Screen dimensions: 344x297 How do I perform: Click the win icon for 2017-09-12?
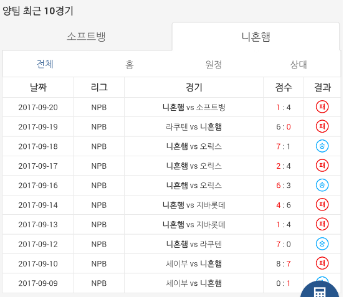tap(322, 243)
